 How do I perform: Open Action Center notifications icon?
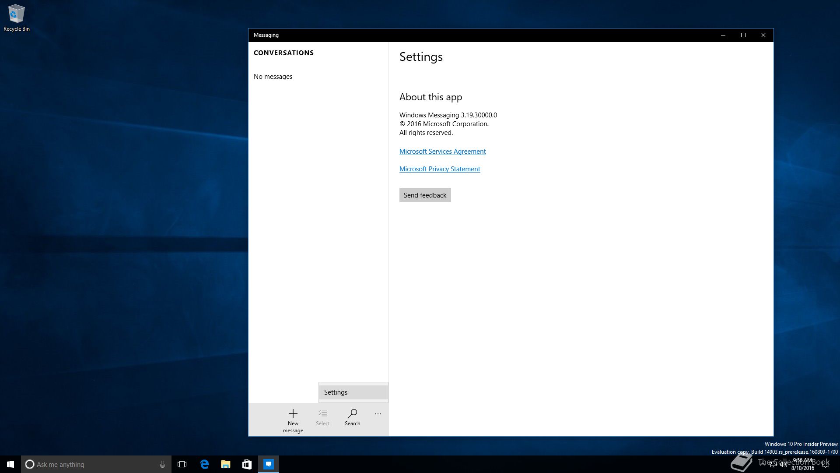(825, 464)
